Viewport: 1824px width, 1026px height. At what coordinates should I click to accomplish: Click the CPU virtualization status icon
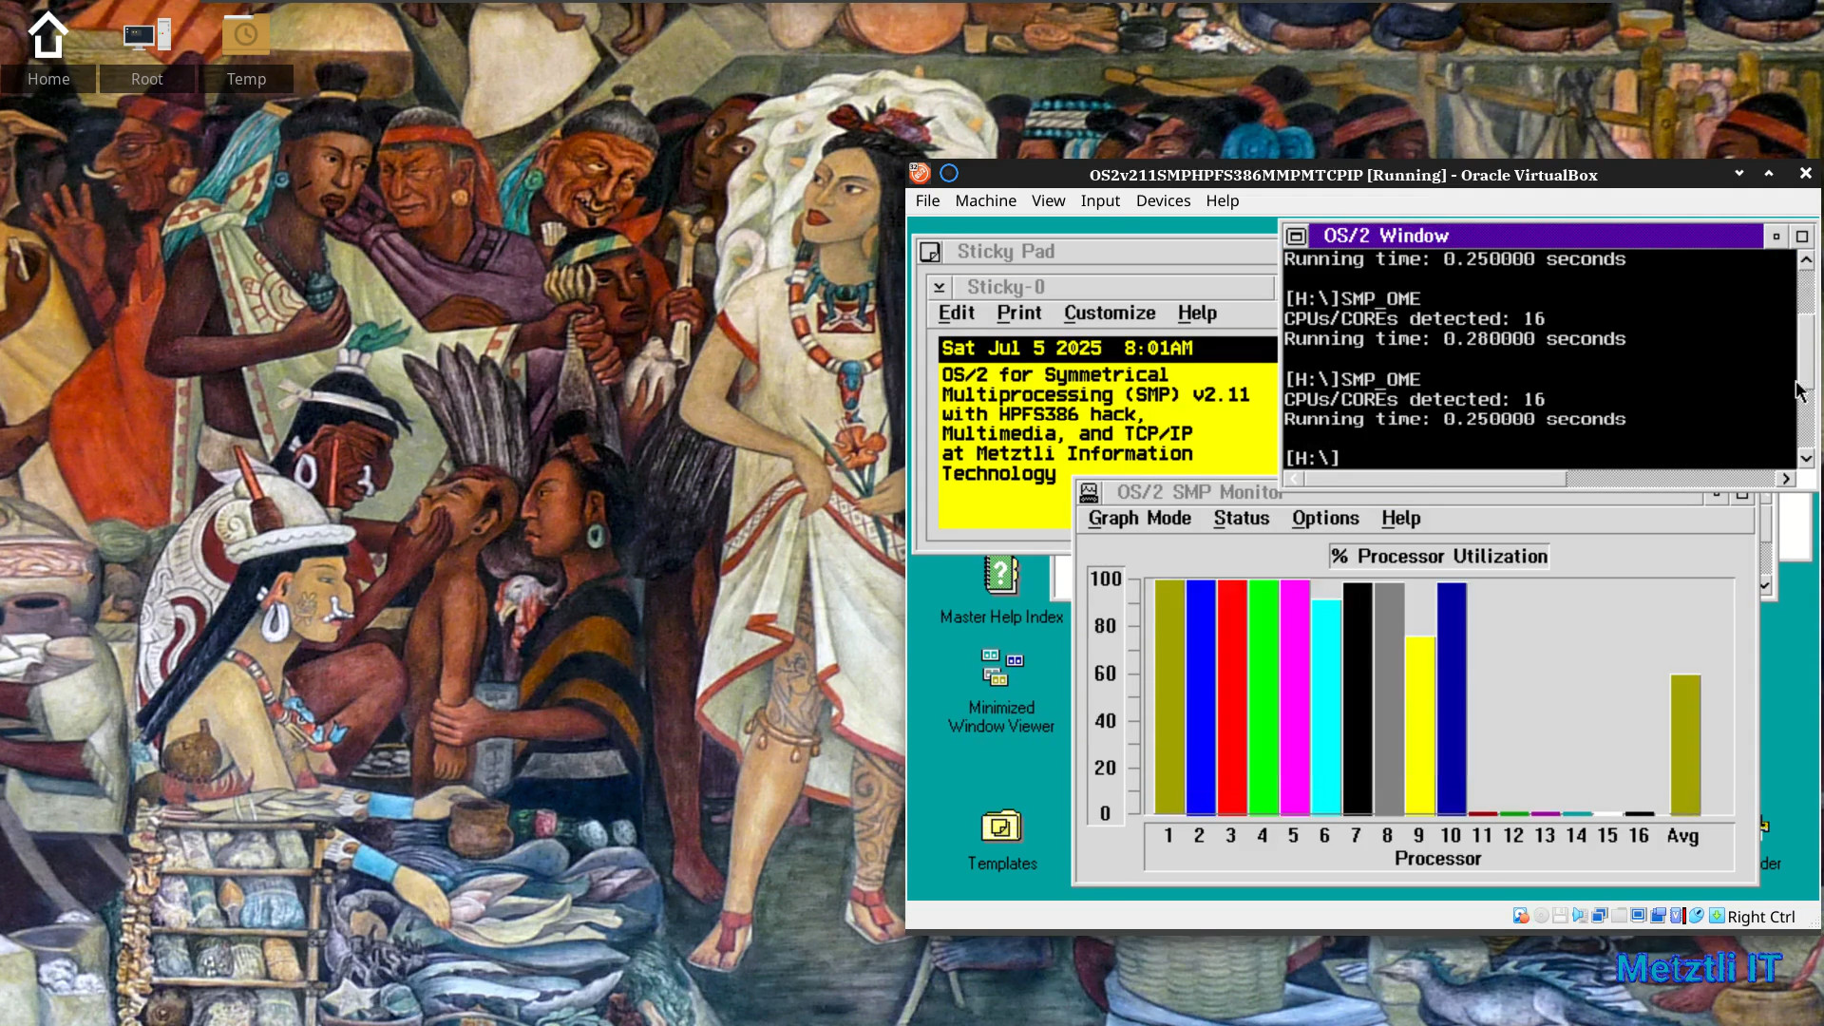coord(1678,916)
